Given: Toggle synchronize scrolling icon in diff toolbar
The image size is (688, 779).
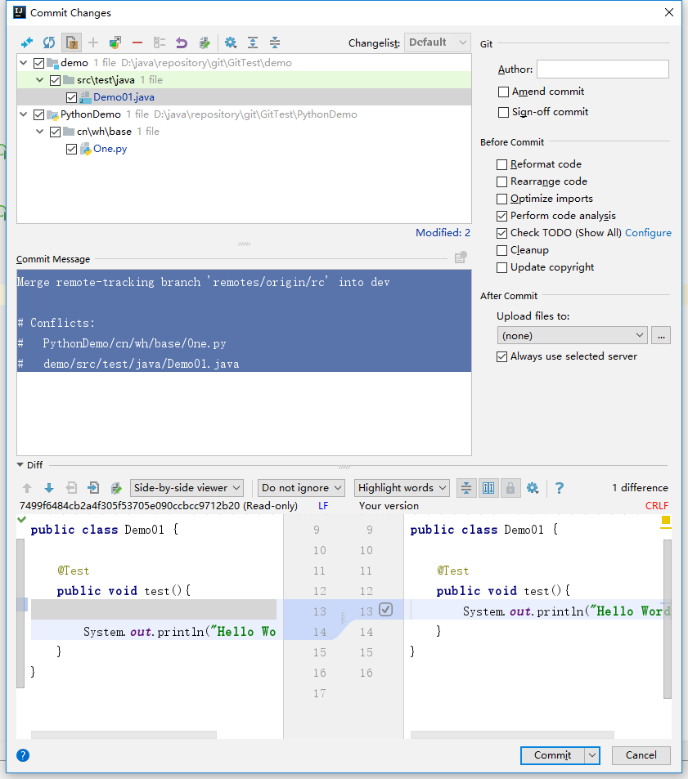Looking at the screenshot, I should coord(488,488).
